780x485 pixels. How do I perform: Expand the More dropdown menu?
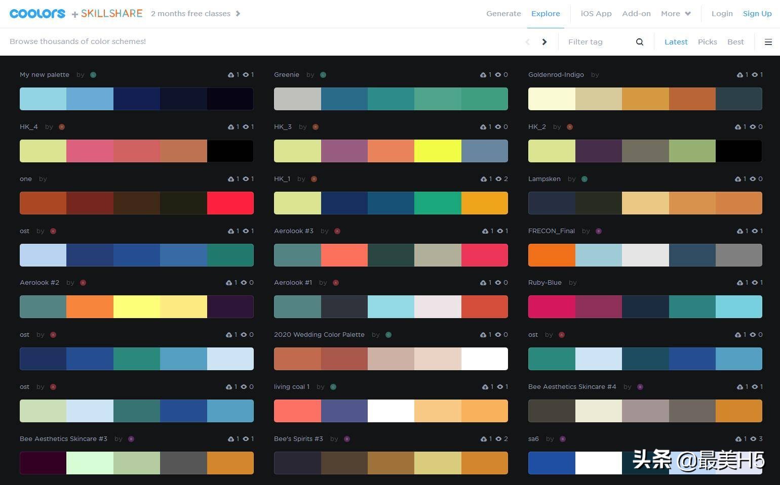point(676,14)
